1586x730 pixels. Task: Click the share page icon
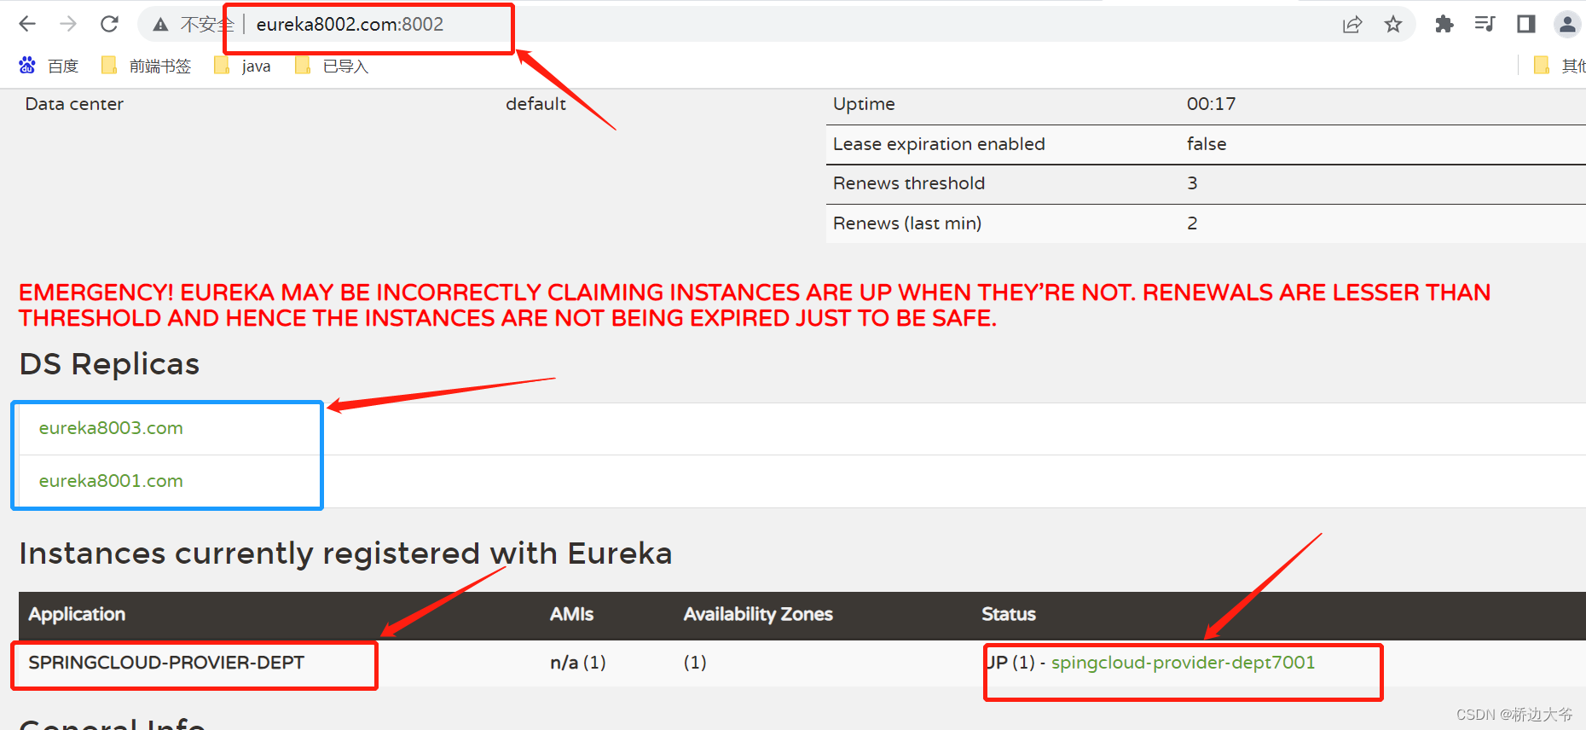tap(1352, 24)
